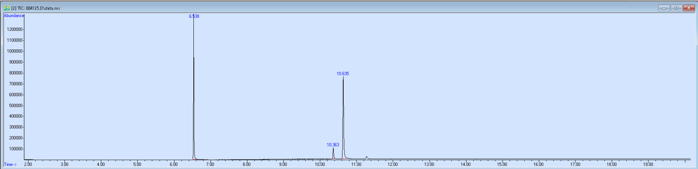The width and height of the screenshot is (698, 169).
Task: Click the 'Time-->' x-axis label
Action: [10, 164]
